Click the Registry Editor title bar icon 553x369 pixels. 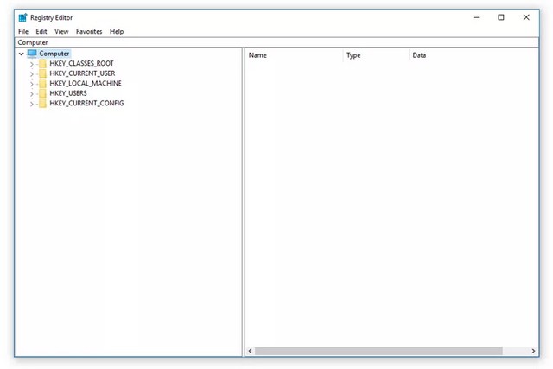coord(23,17)
